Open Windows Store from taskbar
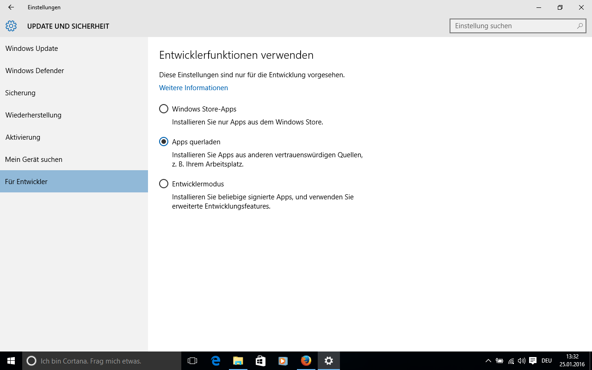The height and width of the screenshot is (370, 592). click(260, 361)
